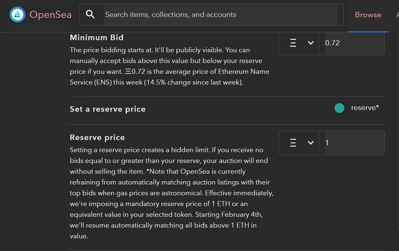Image resolution: width=399 pixels, height=251 pixels.
Task: Open the partially visible tab right of Browse
Action: click(397, 15)
